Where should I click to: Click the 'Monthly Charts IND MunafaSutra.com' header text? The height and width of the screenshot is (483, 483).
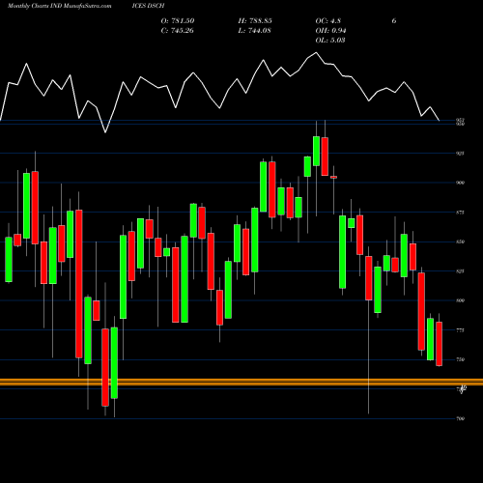pos(60,6)
